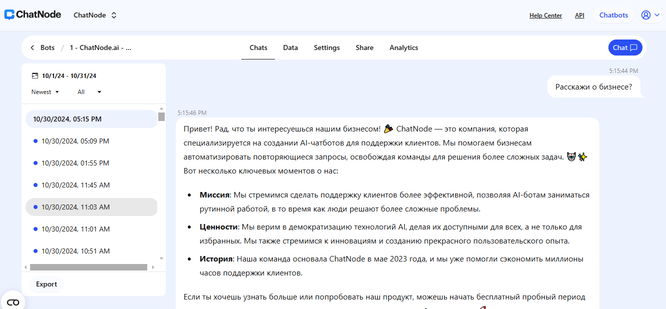Click chat list scroll up arrow
Image resolution: width=666 pixels, height=309 pixels.
(161, 108)
